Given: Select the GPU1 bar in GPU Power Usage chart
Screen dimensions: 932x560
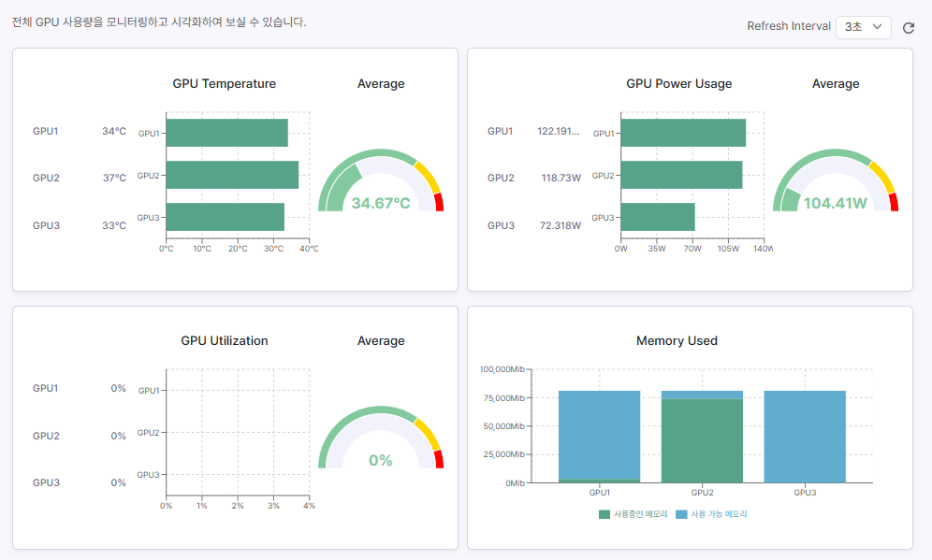Looking at the screenshot, I should coord(683,133).
